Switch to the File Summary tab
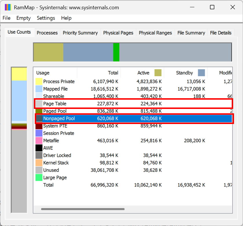243x226 pixels. 191,33
